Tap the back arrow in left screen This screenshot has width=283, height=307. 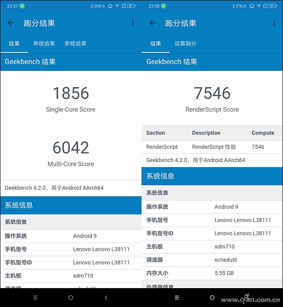(11, 23)
